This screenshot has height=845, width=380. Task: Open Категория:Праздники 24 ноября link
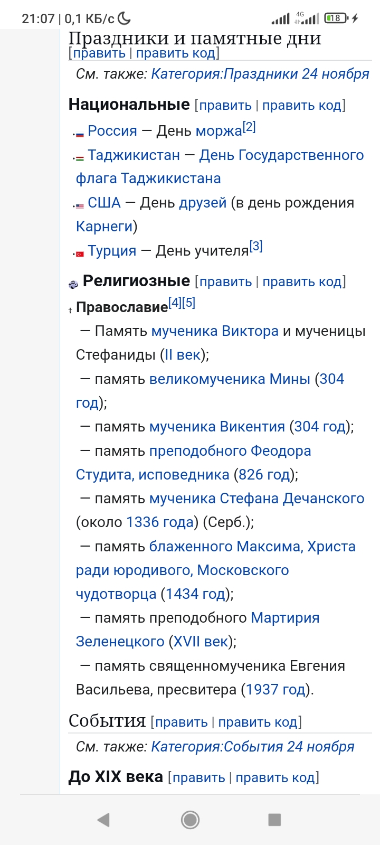(260, 74)
